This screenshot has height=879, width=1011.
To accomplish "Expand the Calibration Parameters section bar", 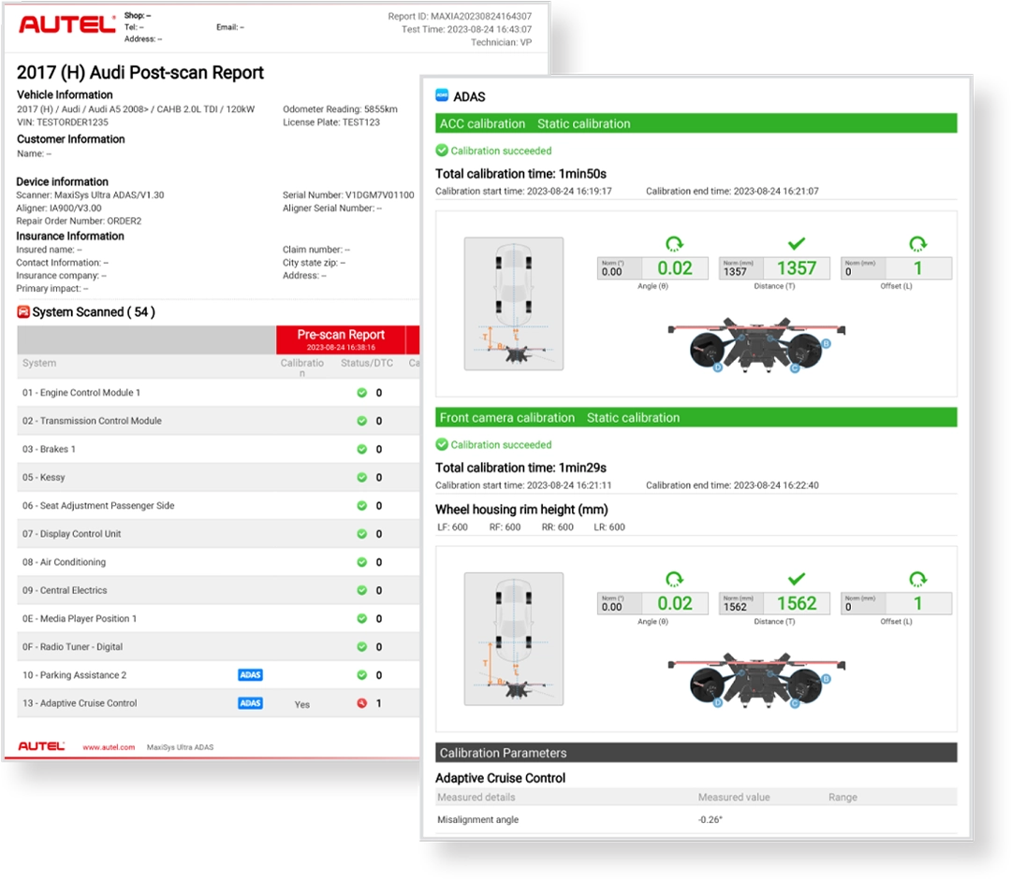I will point(696,753).
